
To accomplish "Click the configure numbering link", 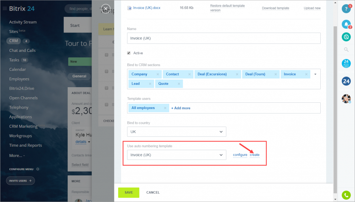I will [x=240, y=155].
